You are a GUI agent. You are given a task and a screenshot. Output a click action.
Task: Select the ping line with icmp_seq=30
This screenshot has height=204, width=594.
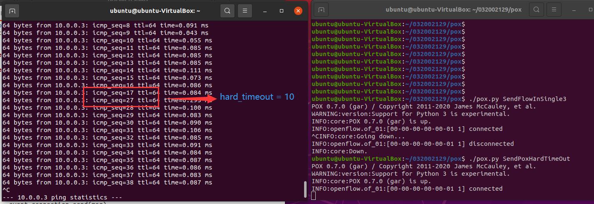tap(107, 123)
